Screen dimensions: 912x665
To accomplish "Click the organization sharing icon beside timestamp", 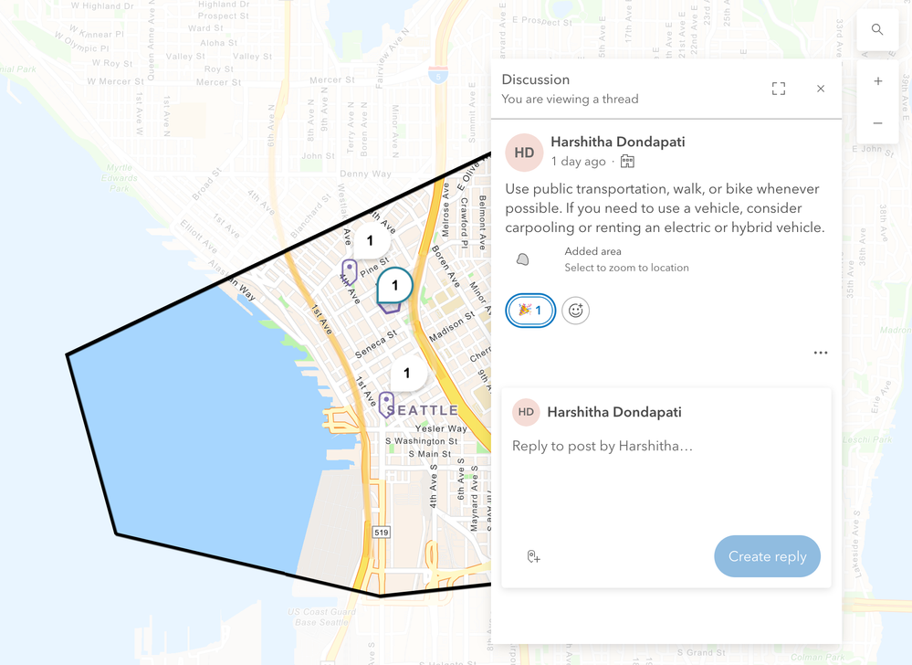I will click(x=627, y=161).
